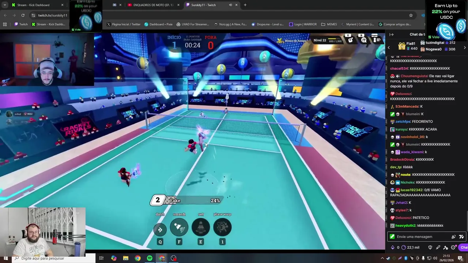
Task: Open the Windows notification center
Action: pos(460,258)
